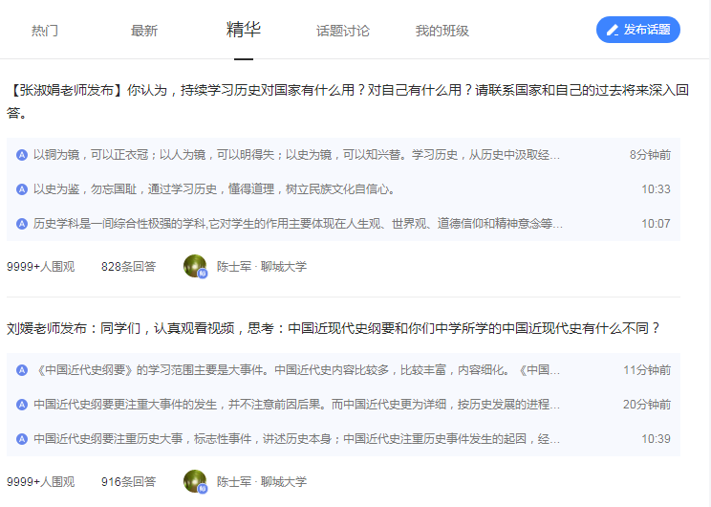Open 陈士军 avatar in first topic

195,266
